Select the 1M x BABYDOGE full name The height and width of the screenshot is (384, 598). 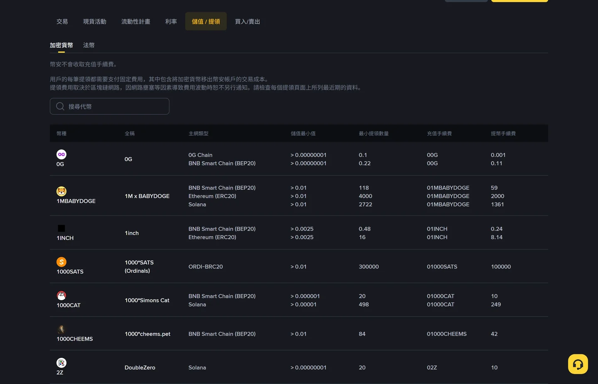click(147, 196)
